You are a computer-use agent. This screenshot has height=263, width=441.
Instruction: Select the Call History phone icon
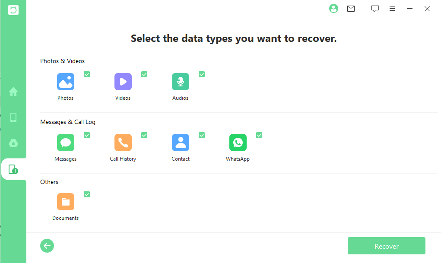pyautogui.click(x=123, y=142)
